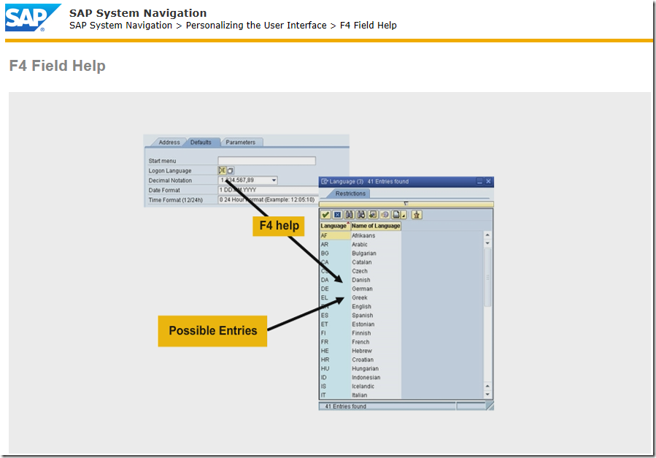Click the new selection toolbar icon

pyautogui.click(x=372, y=215)
